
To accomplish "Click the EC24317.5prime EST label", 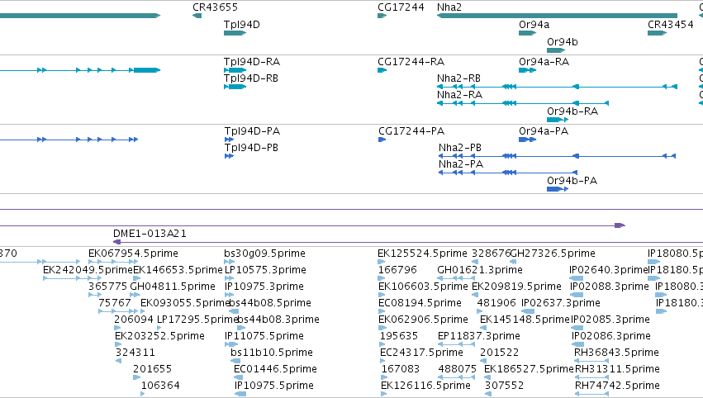I will (421, 353).
